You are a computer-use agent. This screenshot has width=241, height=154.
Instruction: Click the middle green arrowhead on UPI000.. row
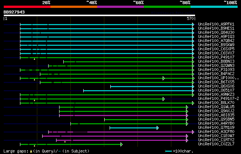point(164,78)
